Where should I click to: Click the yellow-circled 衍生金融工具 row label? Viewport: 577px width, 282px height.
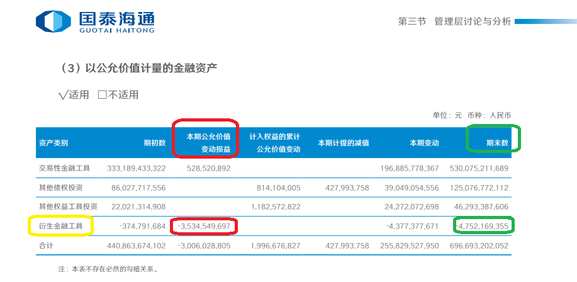60,225
